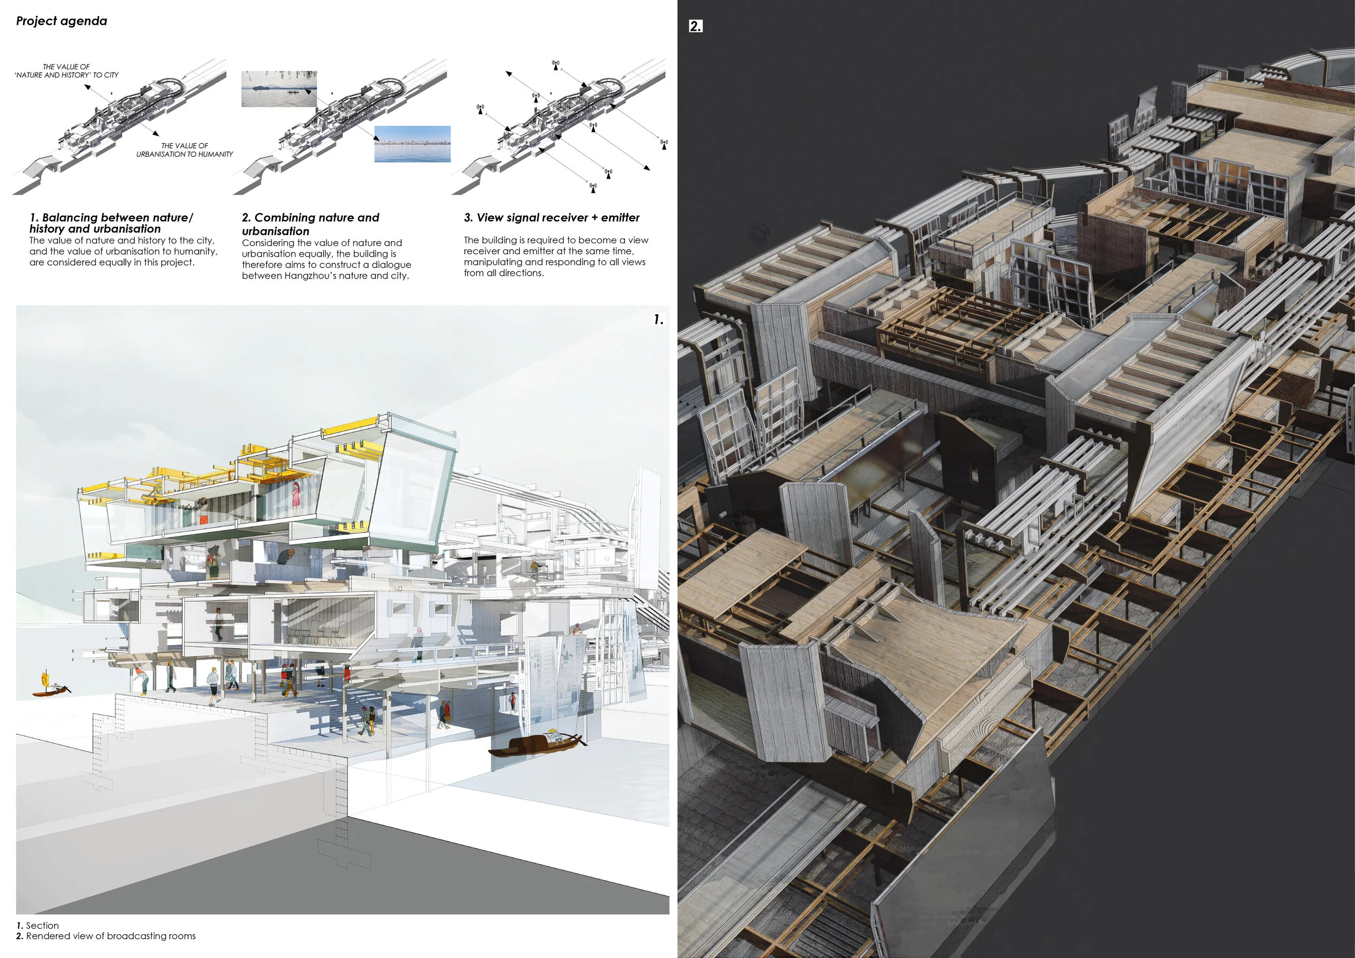The height and width of the screenshot is (958, 1355).
Task: Click the caption '1. Section'
Action: 38,925
